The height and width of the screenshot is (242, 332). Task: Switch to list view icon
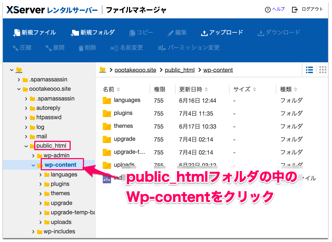[309, 70]
